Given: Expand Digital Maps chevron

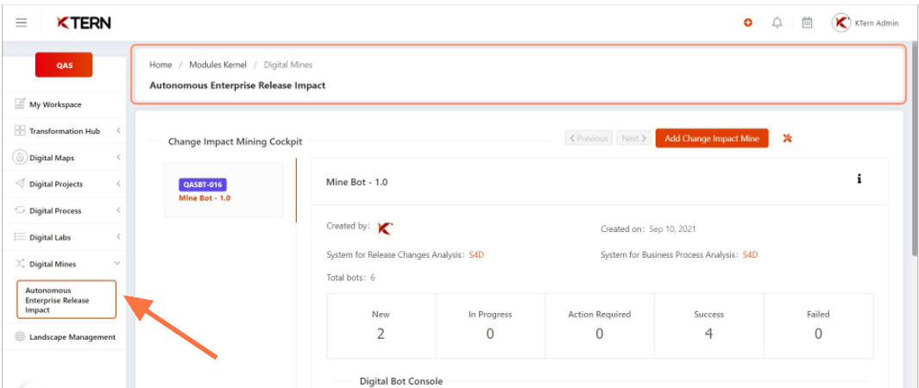Looking at the screenshot, I should coord(118,158).
